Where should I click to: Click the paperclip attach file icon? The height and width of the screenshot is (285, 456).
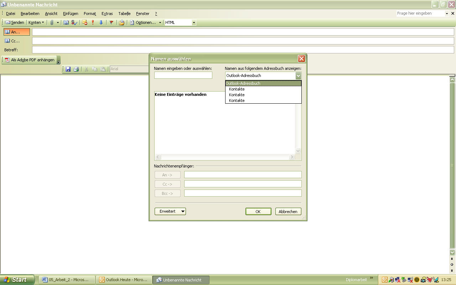pyautogui.click(x=52, y=22)
